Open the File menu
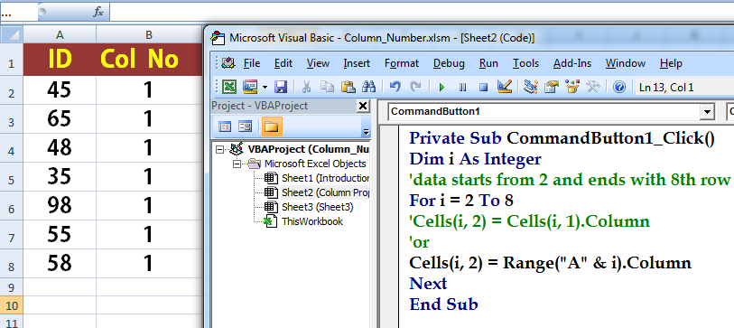This screenshot has height=328, width=734. click(x=252, y=63)
